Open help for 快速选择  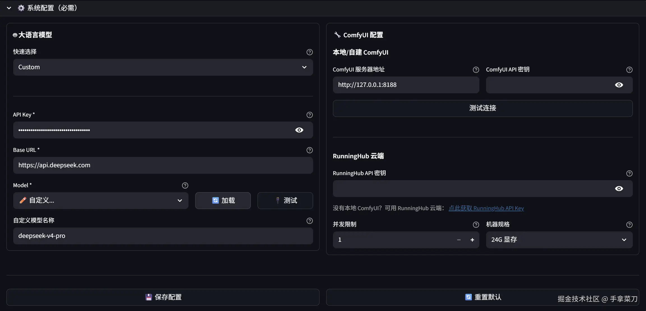click(309, 52)
